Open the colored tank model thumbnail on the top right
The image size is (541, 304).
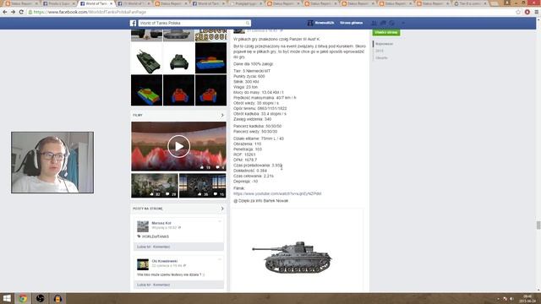pyautogui.click(x=210, y=58)
